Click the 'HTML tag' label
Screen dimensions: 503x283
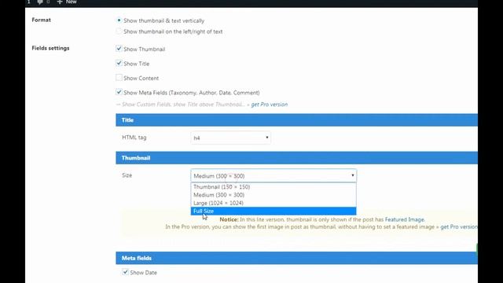tap(134, 138)
